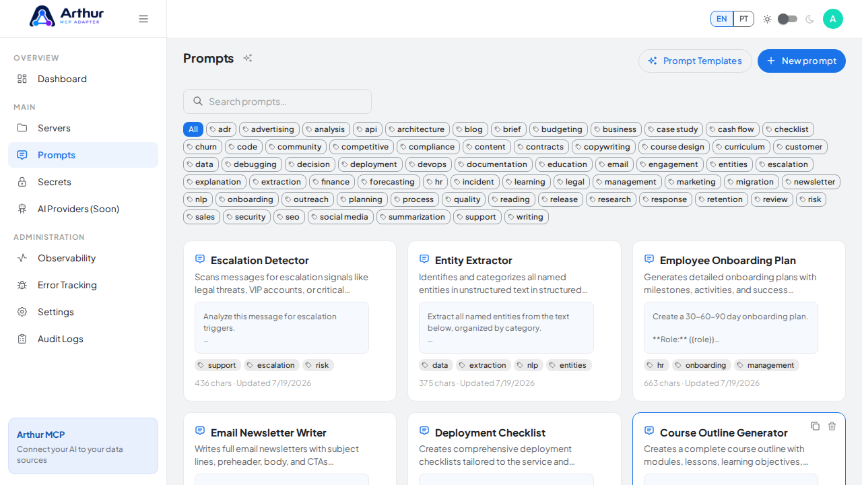Click the Settings gear icon
Viewport: 862px width, 485px height.
[x=22, y=312]
